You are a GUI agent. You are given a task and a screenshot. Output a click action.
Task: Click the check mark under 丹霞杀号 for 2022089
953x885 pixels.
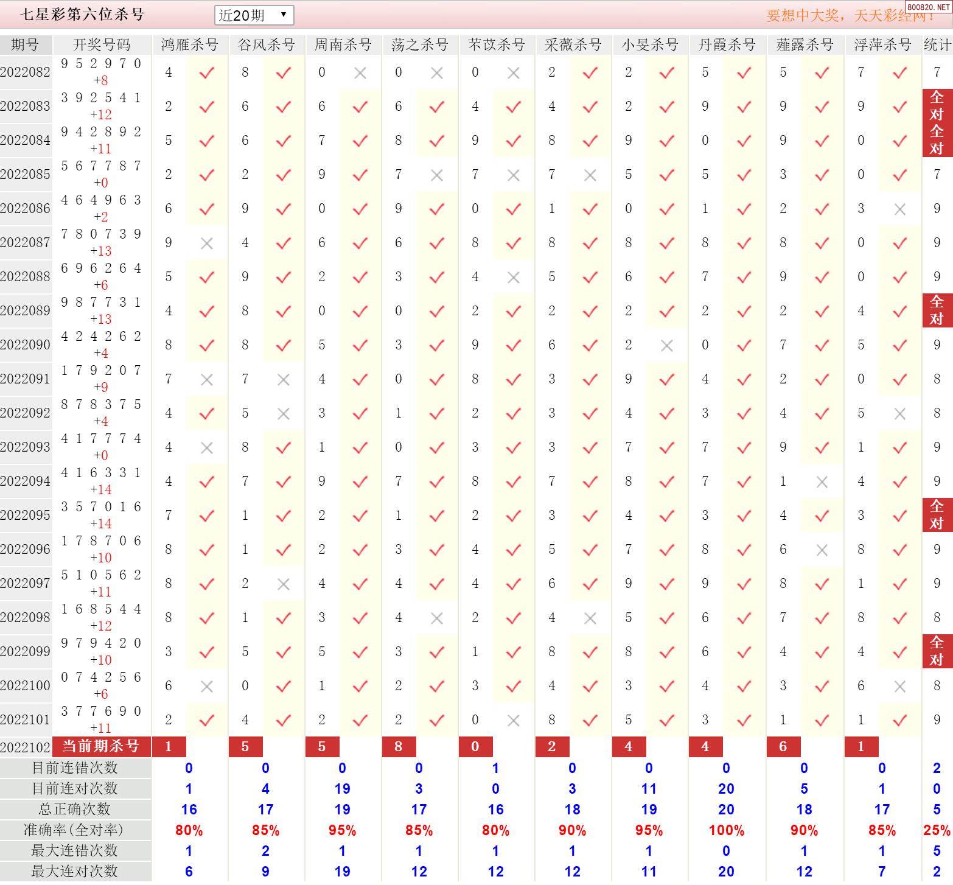(x=744, y=312)
